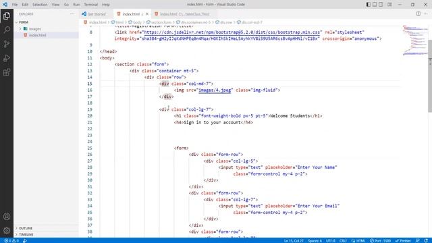Open the Terminal menu
Viewport: 432px width, 243px height.
point(90,5)
